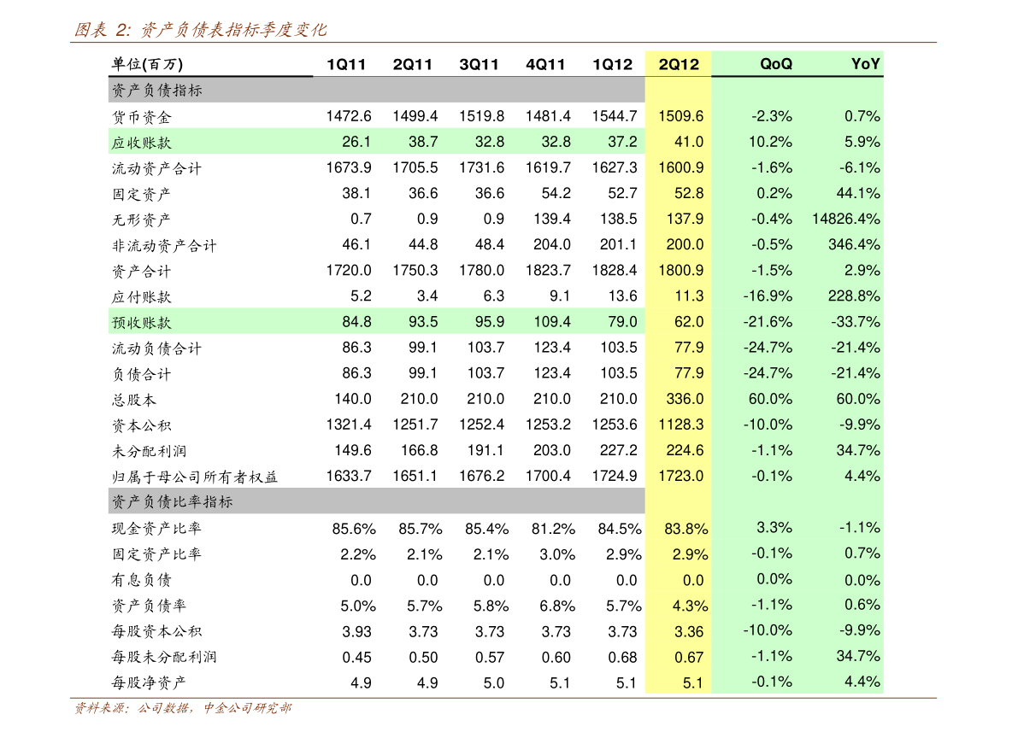The image size is (1018, 732).
Task: Click the source note 资料来源 at bottom
Action: tap(182, 708)
